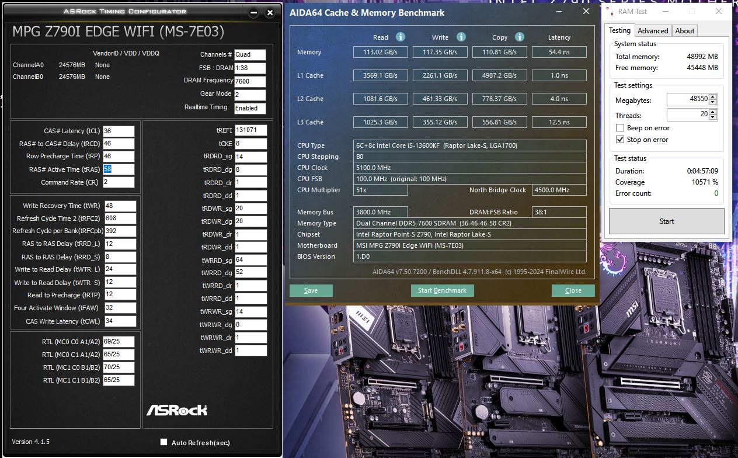Open the Advanced tab in RAM Test
Image resolution: width=738 pixels, height=458 pixels.
[653, 31]
